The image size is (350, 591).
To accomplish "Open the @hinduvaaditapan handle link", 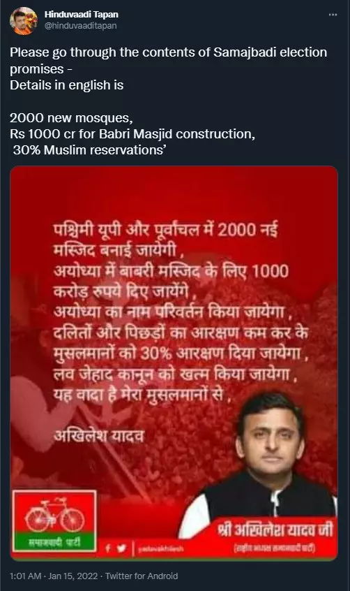I will tap(81, 26).
